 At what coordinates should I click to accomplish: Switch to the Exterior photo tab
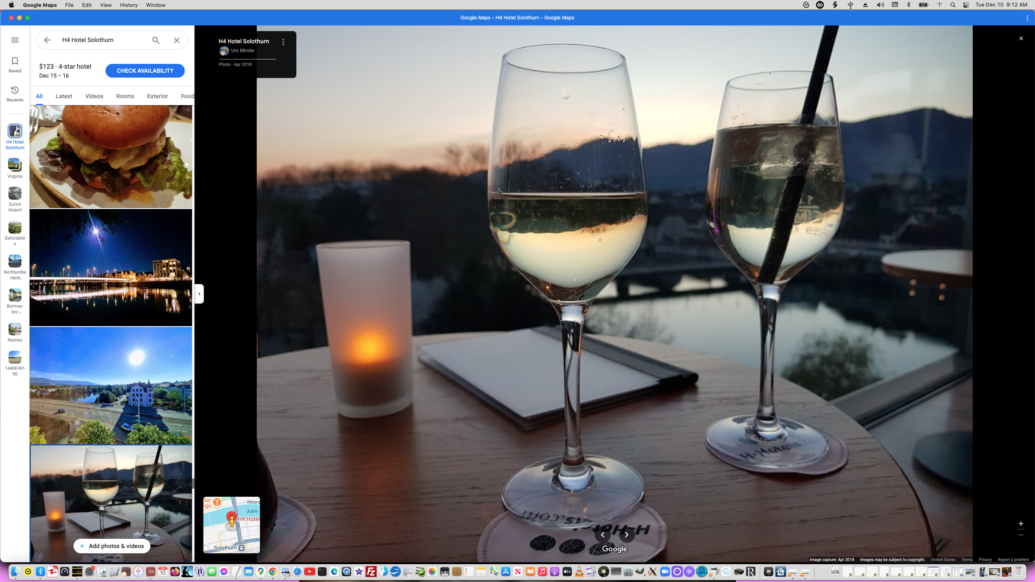pyautogui.click(x=157, y=96)
